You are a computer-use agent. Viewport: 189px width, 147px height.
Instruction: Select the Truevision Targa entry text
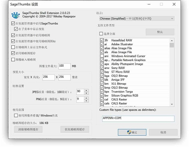[x=122, y=92]
